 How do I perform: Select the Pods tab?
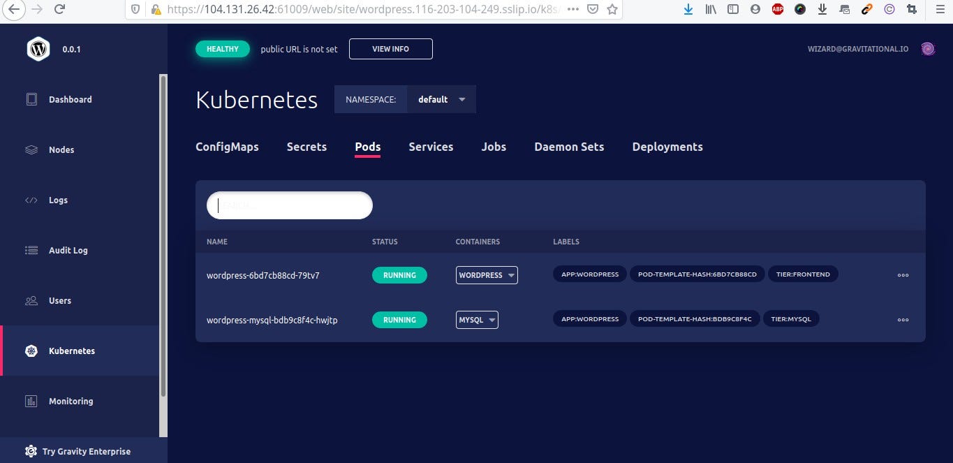coord(367,147)
